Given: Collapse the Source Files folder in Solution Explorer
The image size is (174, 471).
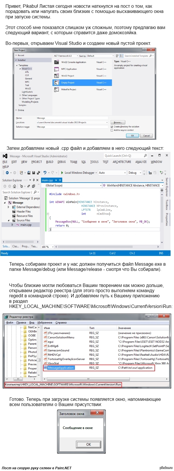Looking at the screenshot, I should click(x=9, y=220).
